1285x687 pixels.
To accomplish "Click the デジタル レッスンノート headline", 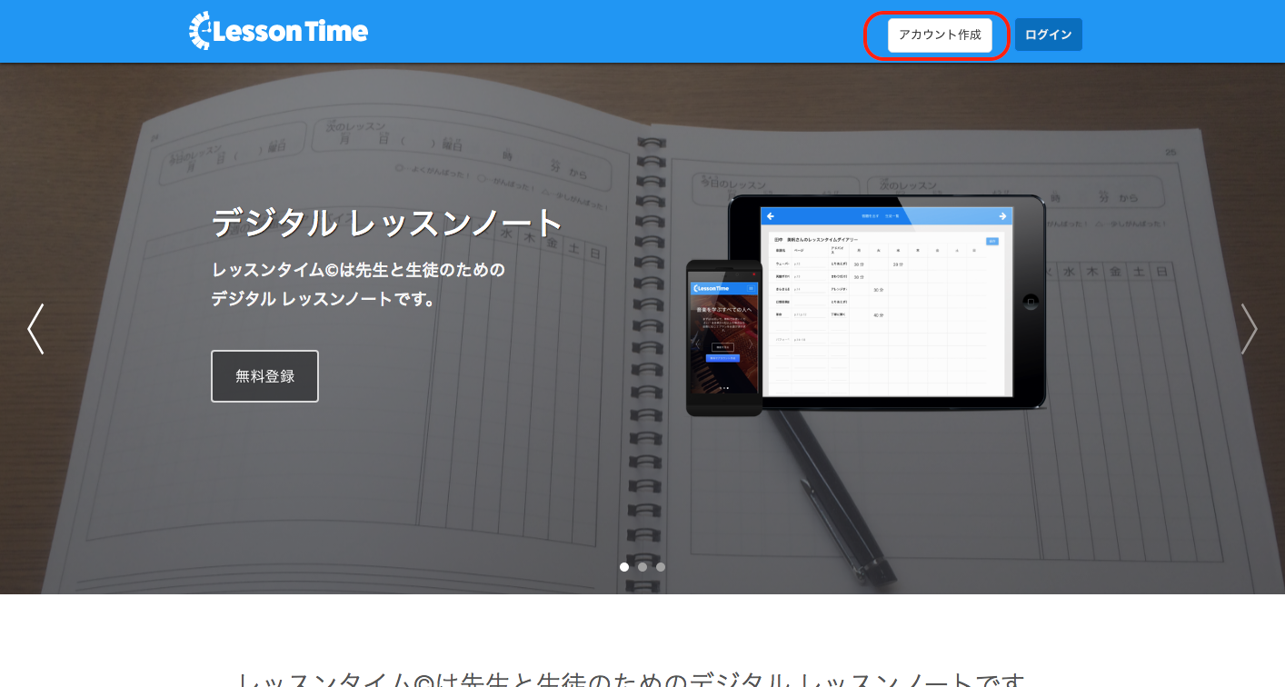I will (x=387, y=223).
